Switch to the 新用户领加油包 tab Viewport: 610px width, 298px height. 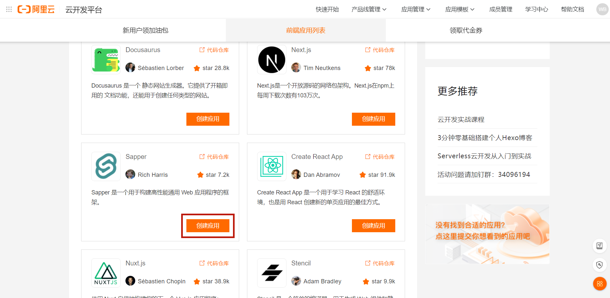pos(145,30)
